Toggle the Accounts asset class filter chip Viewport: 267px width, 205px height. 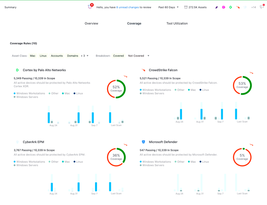57,56
